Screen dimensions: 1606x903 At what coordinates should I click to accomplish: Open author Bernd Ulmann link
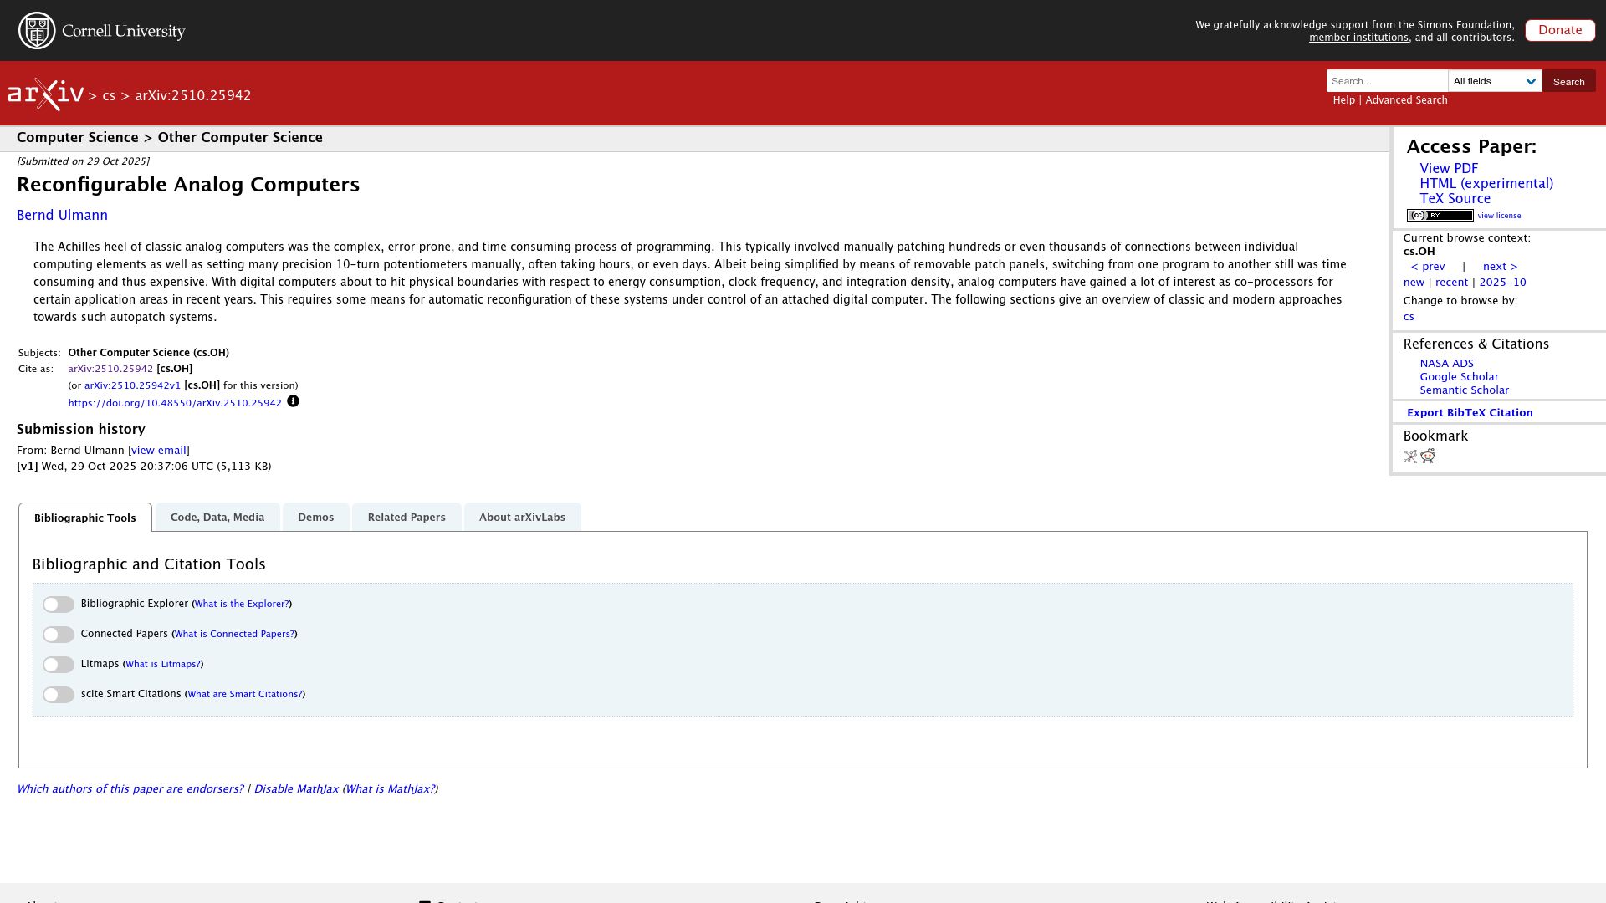click(62, 216)
